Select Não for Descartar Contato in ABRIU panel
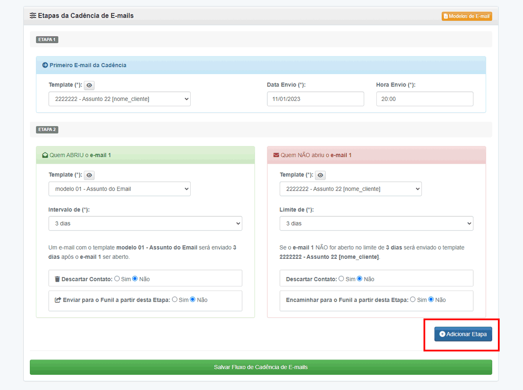The width and height of the screenshot is (523, 390). (x=135, y=279)
